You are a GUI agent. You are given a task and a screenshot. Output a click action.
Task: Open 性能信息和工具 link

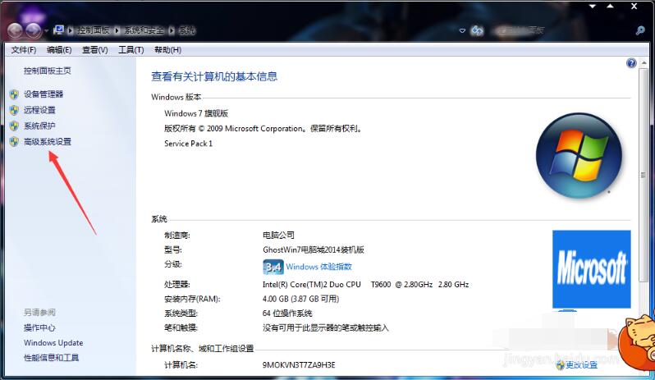tap(52, 358)
